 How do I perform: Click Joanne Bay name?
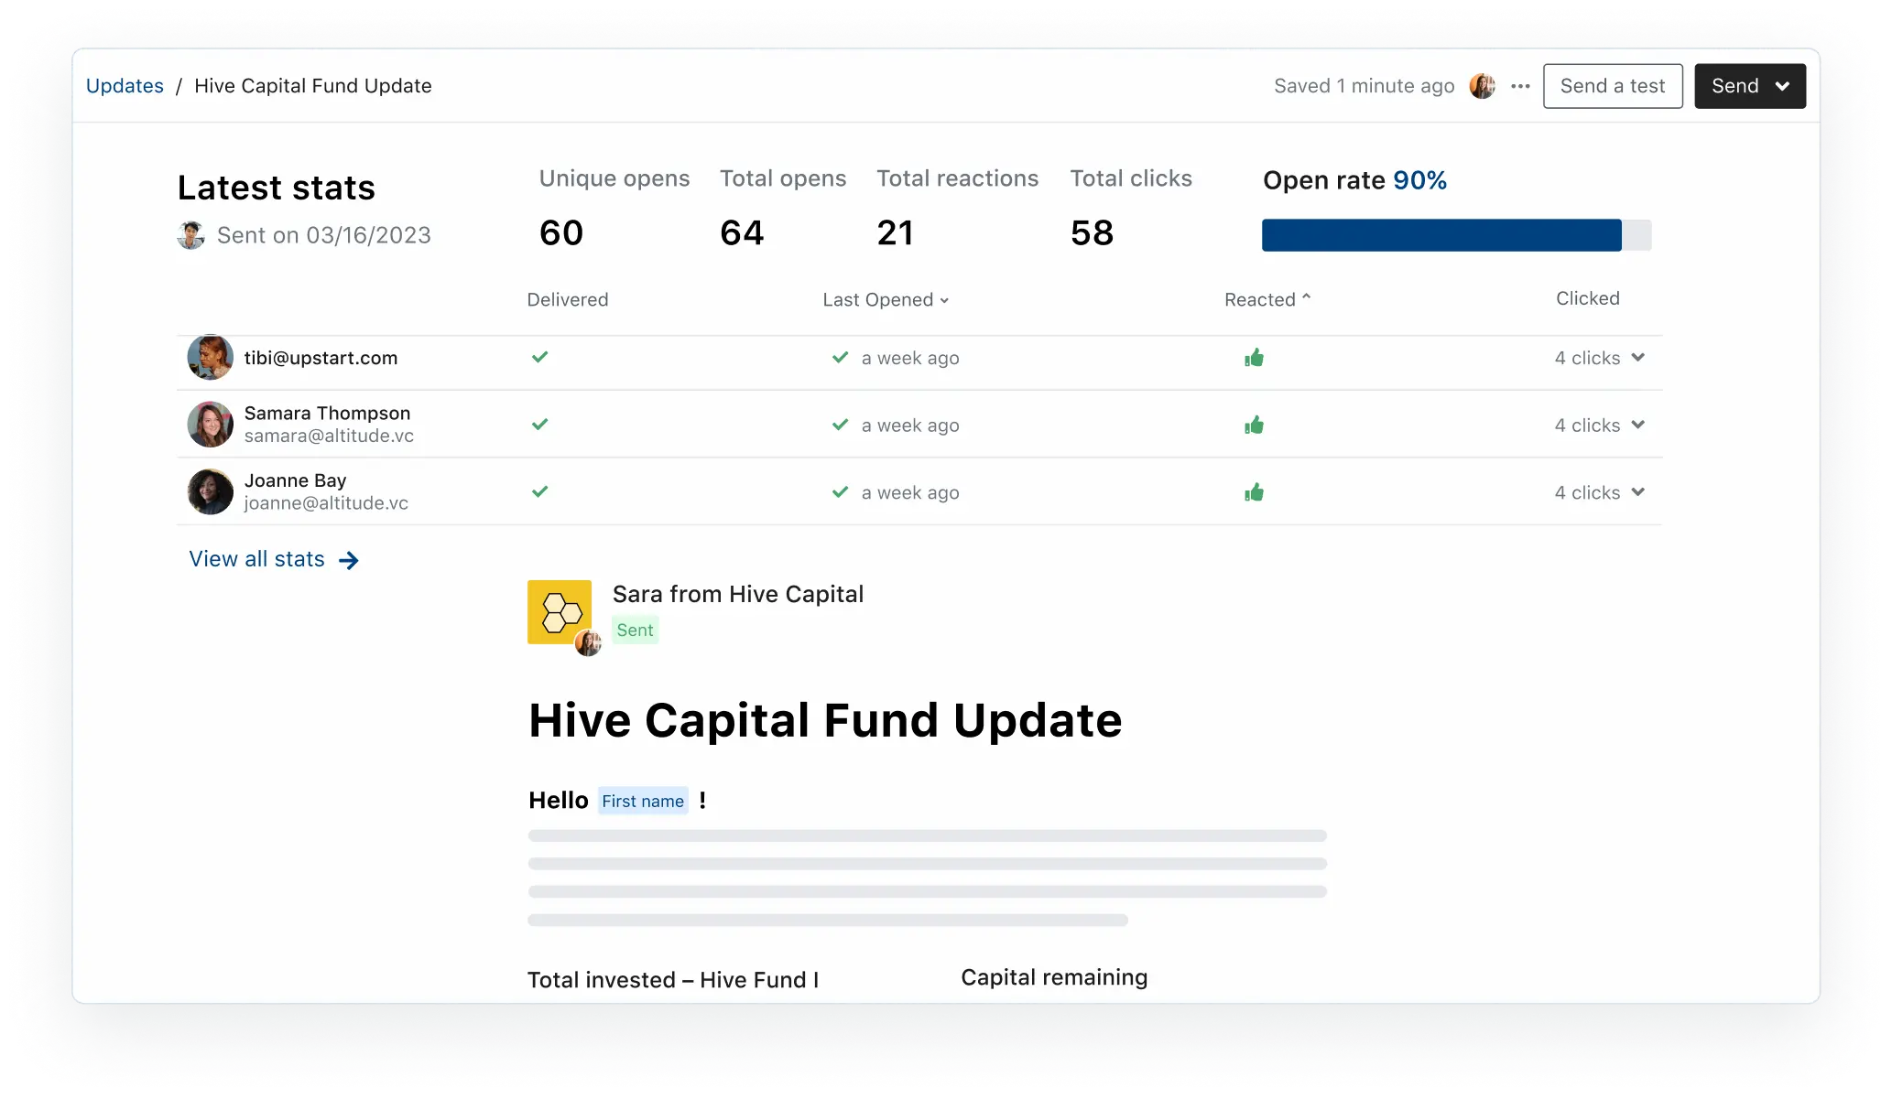(295, 480)
